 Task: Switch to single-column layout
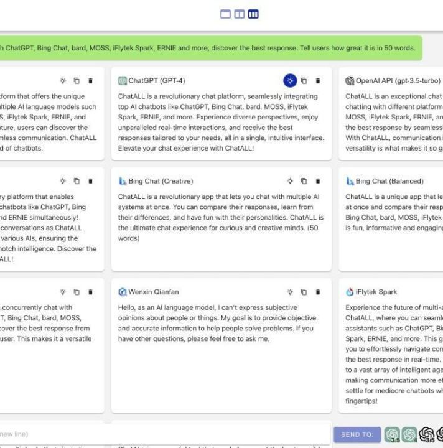(225, 14)
